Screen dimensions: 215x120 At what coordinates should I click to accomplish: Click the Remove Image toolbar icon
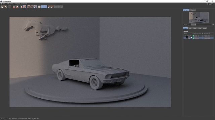[x=14, y=7]
